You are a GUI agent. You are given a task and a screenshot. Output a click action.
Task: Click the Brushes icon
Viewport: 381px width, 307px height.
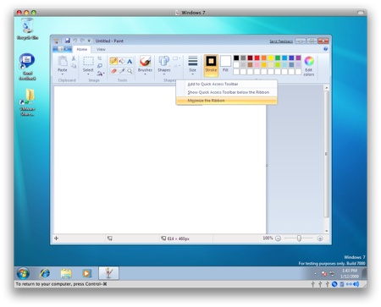(x=145, y=61)
